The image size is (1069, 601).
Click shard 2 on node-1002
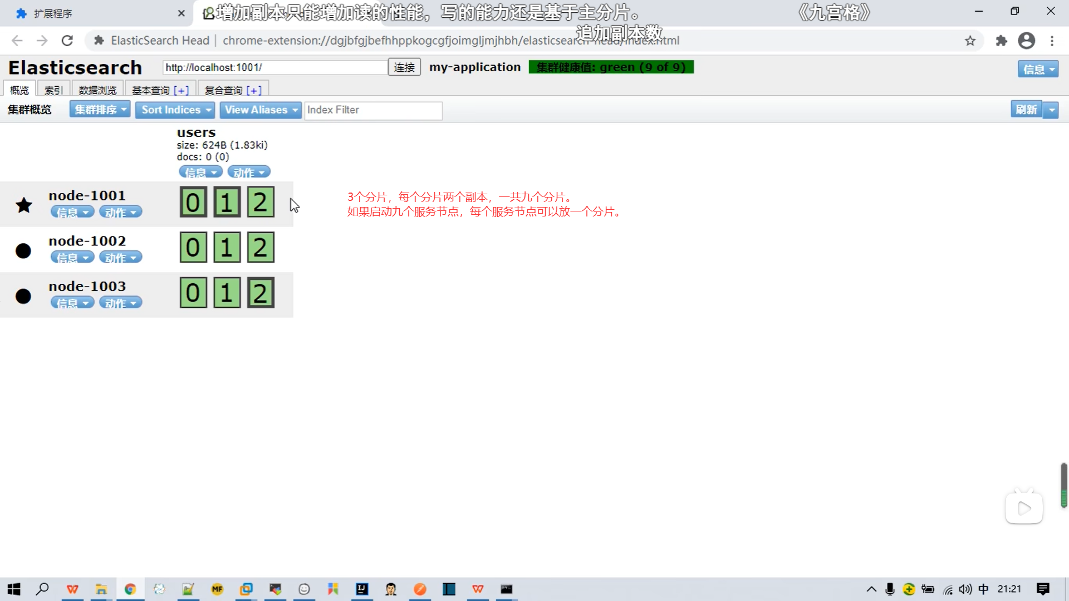pos(261,248)
